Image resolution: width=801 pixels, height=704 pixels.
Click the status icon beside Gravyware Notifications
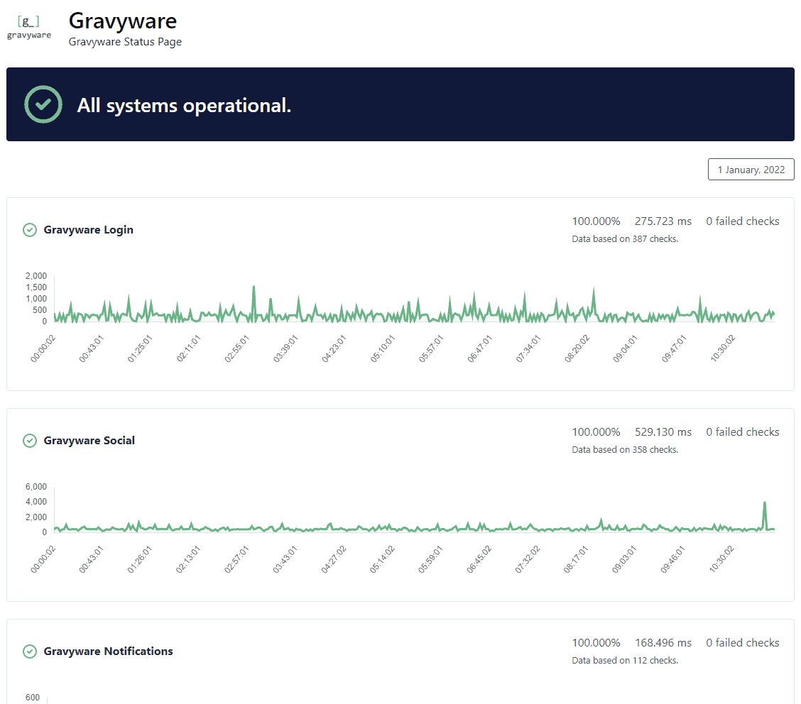[x=29, y=651]
